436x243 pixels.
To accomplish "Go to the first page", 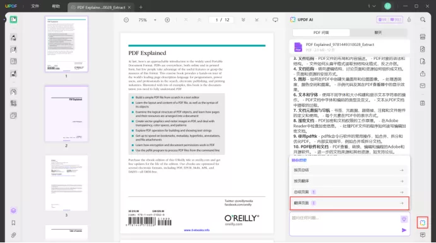I will point(186,20).
